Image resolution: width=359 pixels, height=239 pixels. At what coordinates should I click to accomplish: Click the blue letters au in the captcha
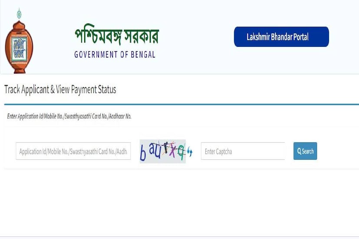coord(155,150)
